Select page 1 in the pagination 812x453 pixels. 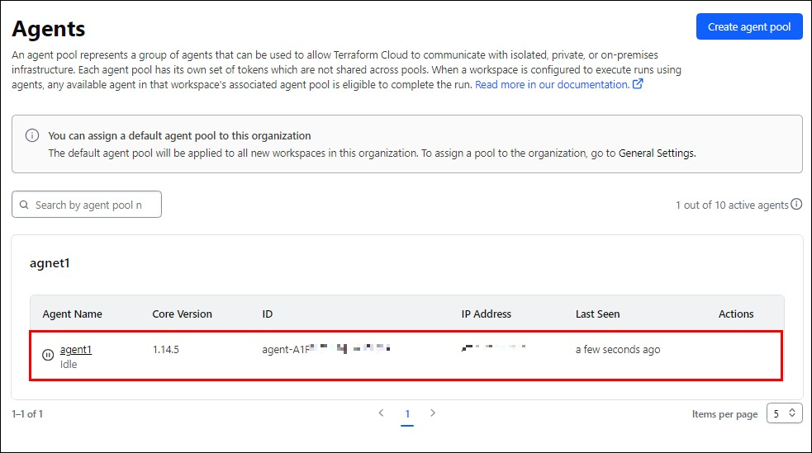pyautogui.click(x=407, y=413)
